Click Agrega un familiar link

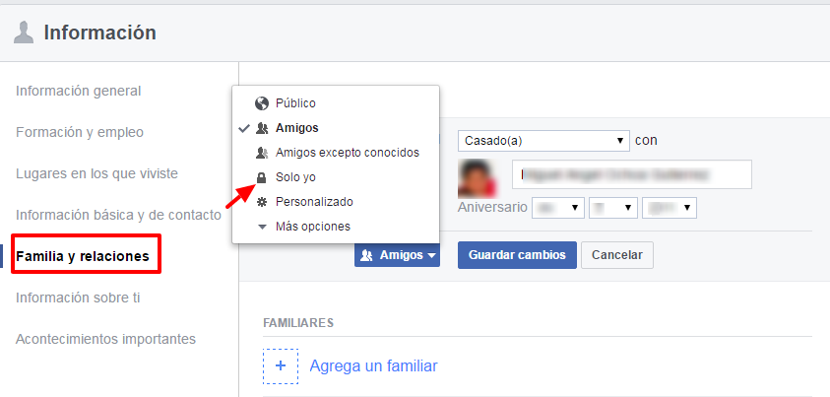pyautogui.click(x=373, y=366)
